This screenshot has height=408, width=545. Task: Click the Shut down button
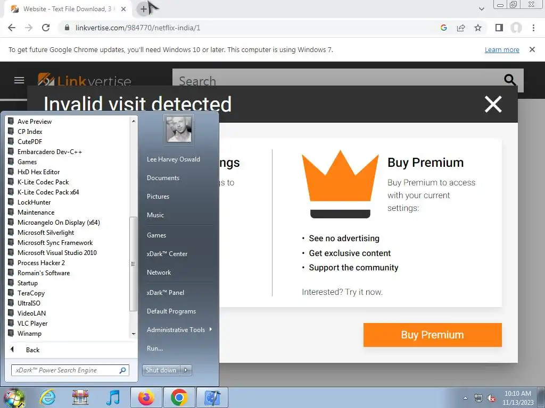point(161,370)
